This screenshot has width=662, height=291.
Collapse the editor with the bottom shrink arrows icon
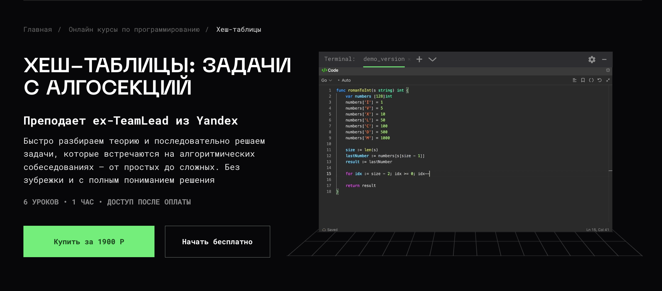coord(608,80)
